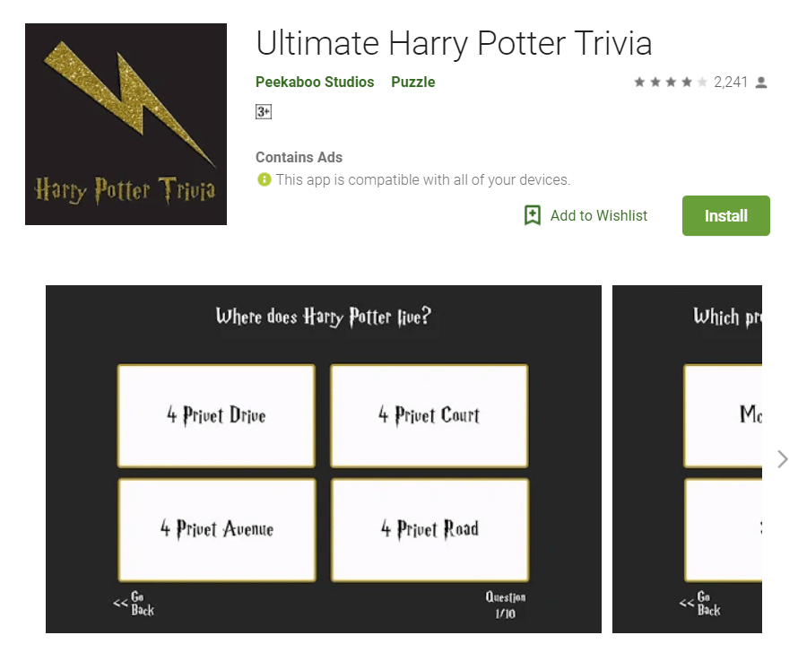The height and width of the screenshot is (670, 798).
Task: Add the app to Wishlist
Action: tap(599, 215)
